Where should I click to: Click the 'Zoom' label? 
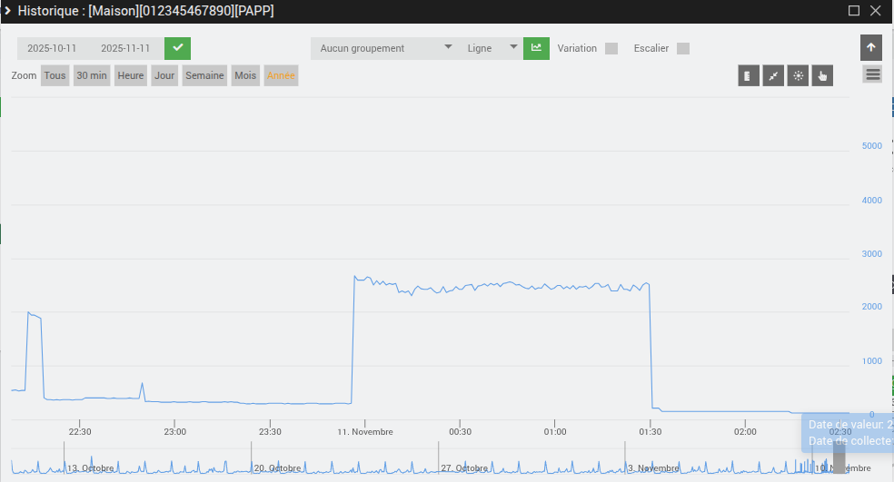pyautogui.click(x=24, y=75)
